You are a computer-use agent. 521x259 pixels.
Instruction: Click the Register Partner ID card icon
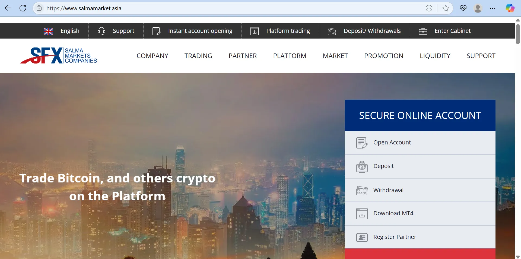point(362,237)
